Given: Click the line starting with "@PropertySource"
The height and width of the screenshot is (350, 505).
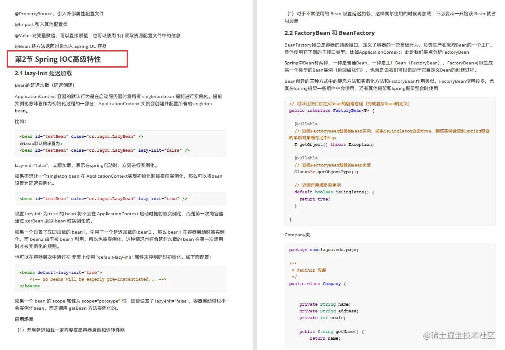Looking at the screenshot, I should (x=59, y=13).
